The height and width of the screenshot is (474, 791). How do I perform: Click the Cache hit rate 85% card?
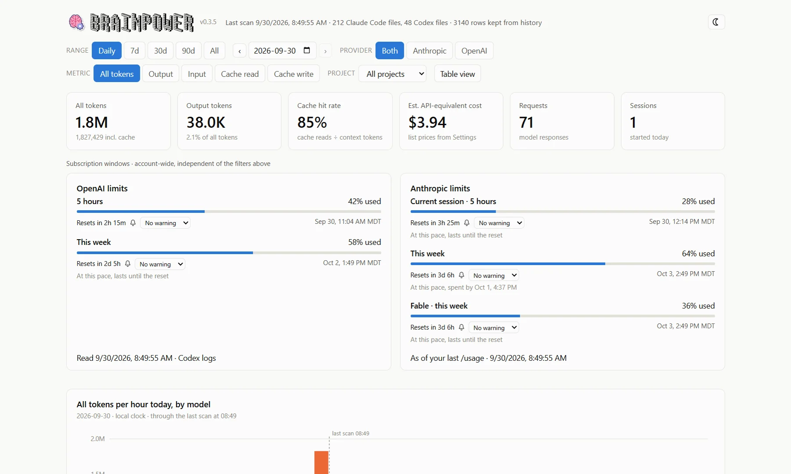point(340,121)
